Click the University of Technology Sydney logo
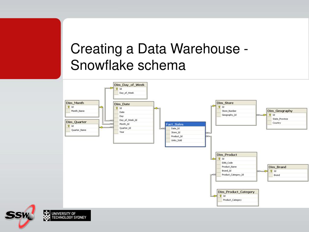 tap(67, 215)
